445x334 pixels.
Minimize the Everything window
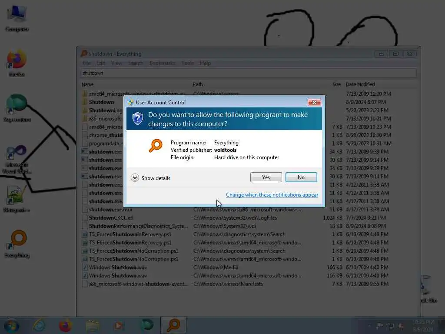[381, 53]
